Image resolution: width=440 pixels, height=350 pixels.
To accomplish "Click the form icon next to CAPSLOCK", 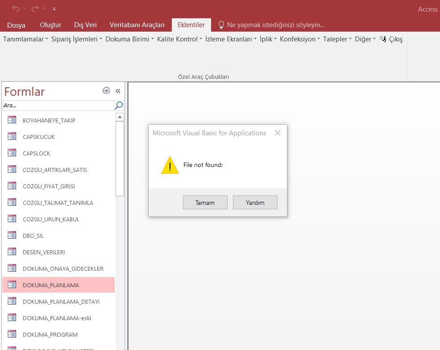I will [x=12, y=153].
